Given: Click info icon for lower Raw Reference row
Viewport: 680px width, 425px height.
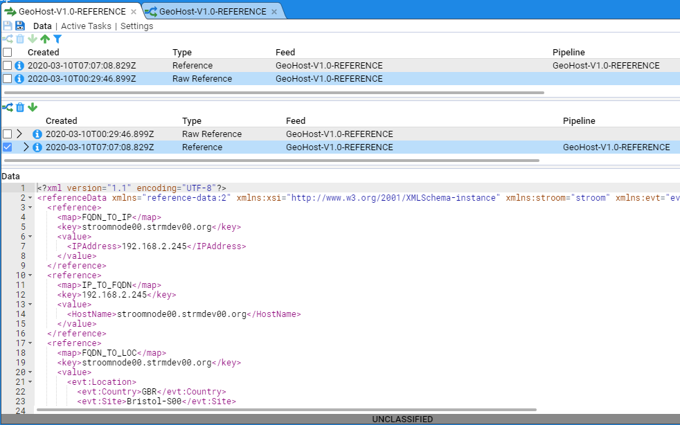Looking at the screenshot, I should click(37, 134).
